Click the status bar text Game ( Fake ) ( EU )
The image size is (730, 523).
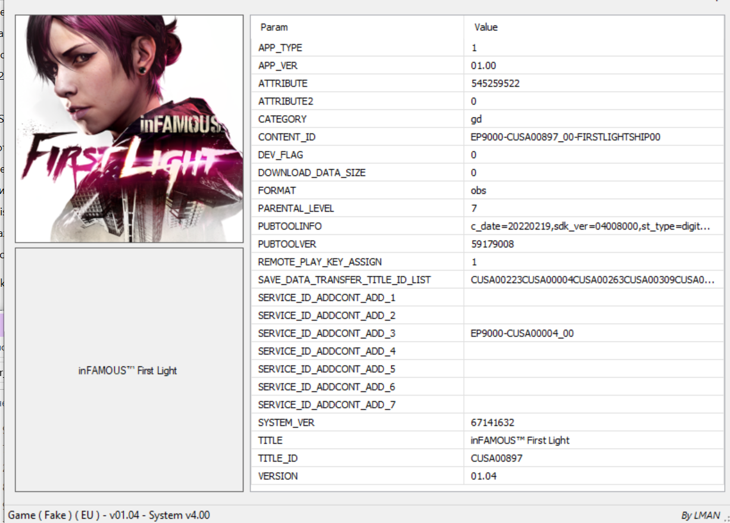(x=54, y=515)
